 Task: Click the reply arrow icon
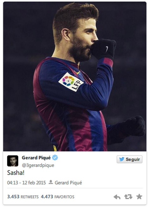click(x=117, y=197)
